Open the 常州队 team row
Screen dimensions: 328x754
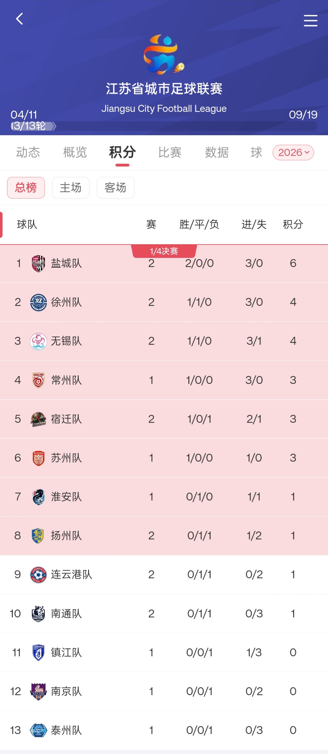pyautogui.click(x=164, y=380)
